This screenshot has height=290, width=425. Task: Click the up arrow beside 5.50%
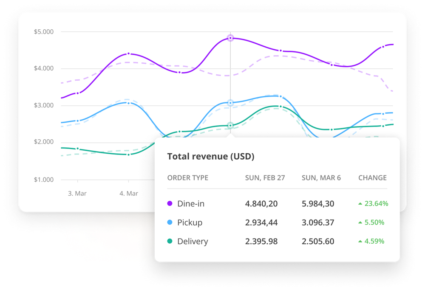[x=360, y=222]
